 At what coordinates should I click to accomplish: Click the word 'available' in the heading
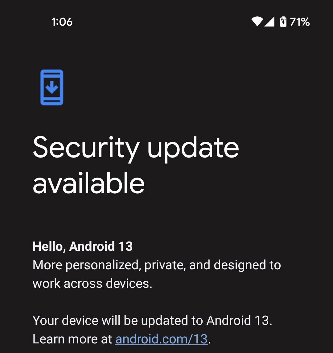88,183
